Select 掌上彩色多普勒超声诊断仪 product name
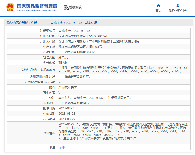Screen dimensions: 195x155 pyautogui.click(x=77, y=52)
